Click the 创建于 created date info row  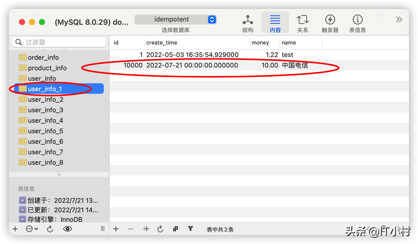58,200
